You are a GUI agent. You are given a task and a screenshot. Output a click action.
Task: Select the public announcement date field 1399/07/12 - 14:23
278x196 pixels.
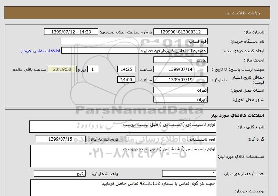[71, 32]
